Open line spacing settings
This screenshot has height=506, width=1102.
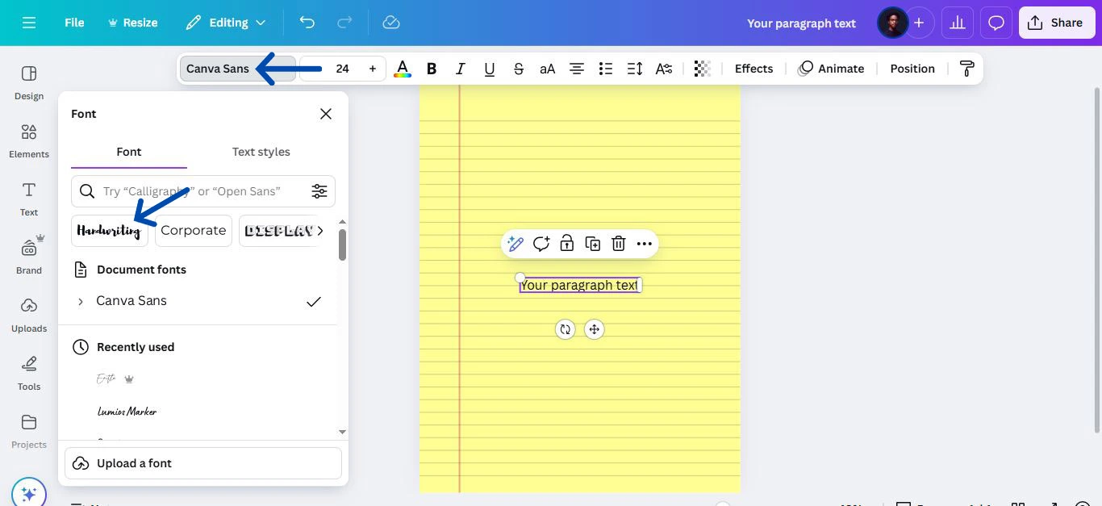point(635,69)
